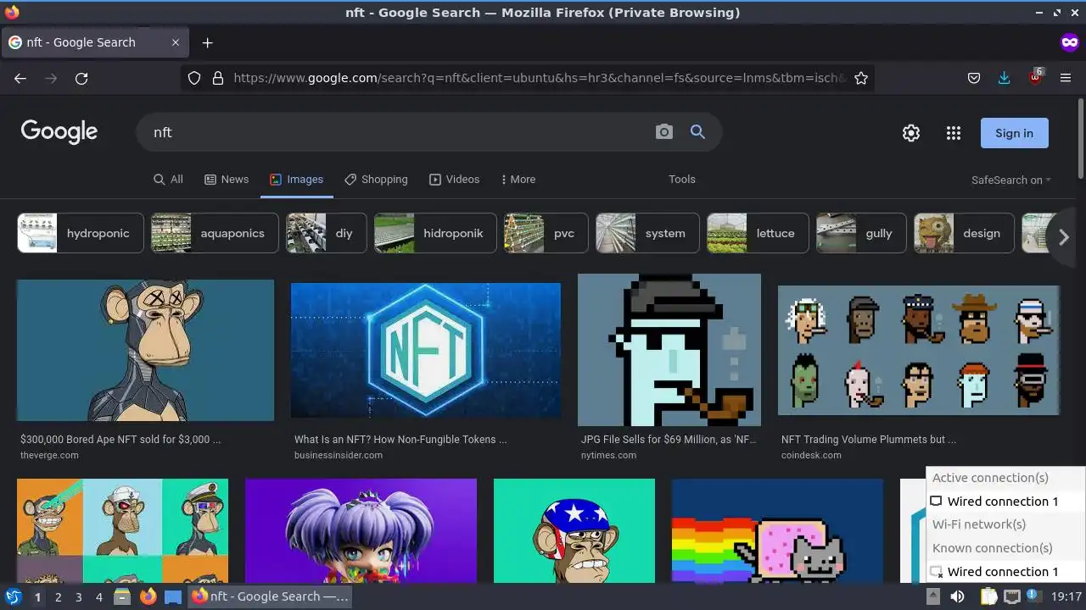This screenshot has width=1086, height=610.
Task: Click the Google logo
Action: (x=59, y=131)
